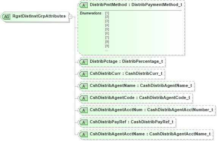Viewport: 217px width, 141px height.
Task: Select the CshDistribPayRef : CashDistribPayRef_t attribute
Action: (x=127, y=122)
